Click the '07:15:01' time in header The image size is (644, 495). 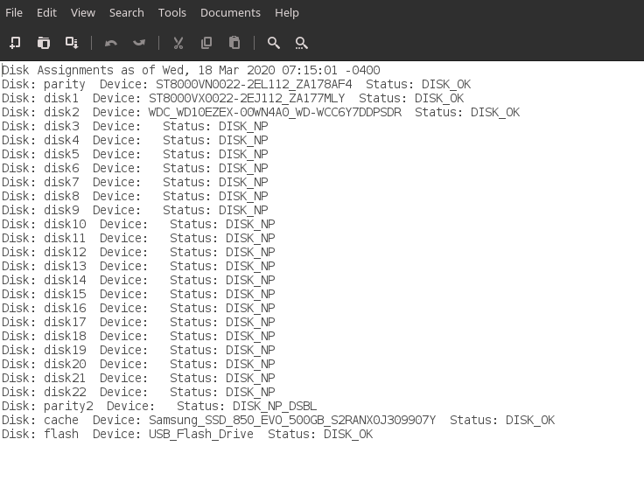310,70
